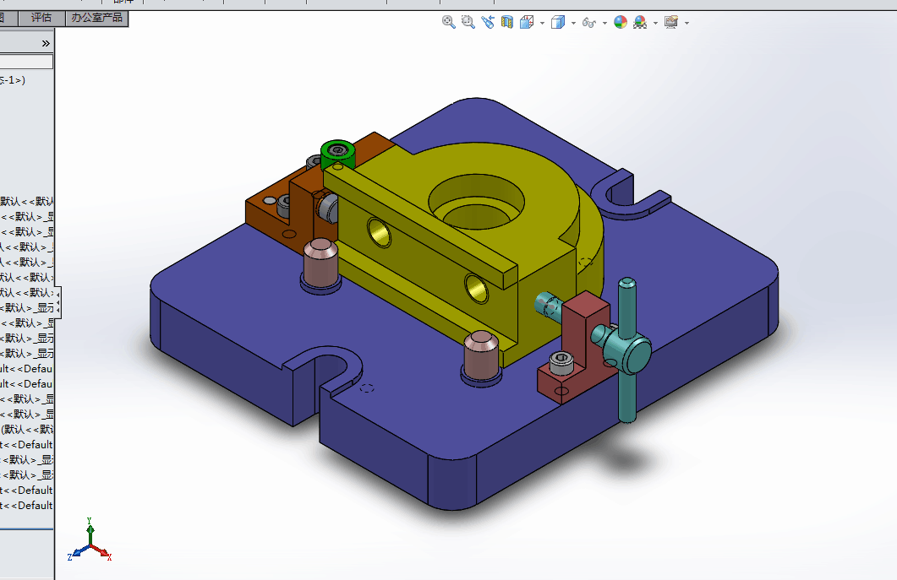Viewport: 897px width, 580px height.
Task: Click the XYZ coordinate triad
Action: pyautogui.click(x=90, y=540)
